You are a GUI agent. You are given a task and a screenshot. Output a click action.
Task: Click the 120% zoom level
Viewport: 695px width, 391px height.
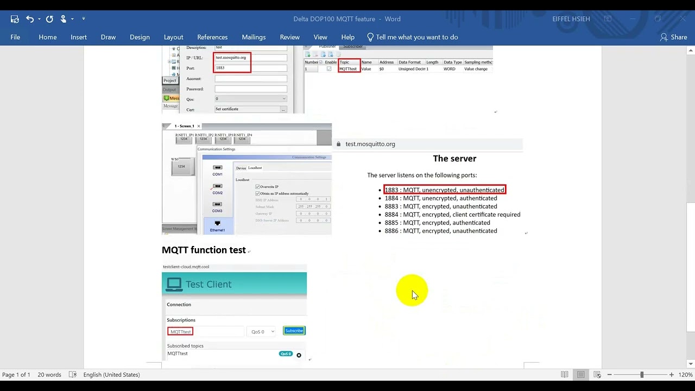(685, 375)
